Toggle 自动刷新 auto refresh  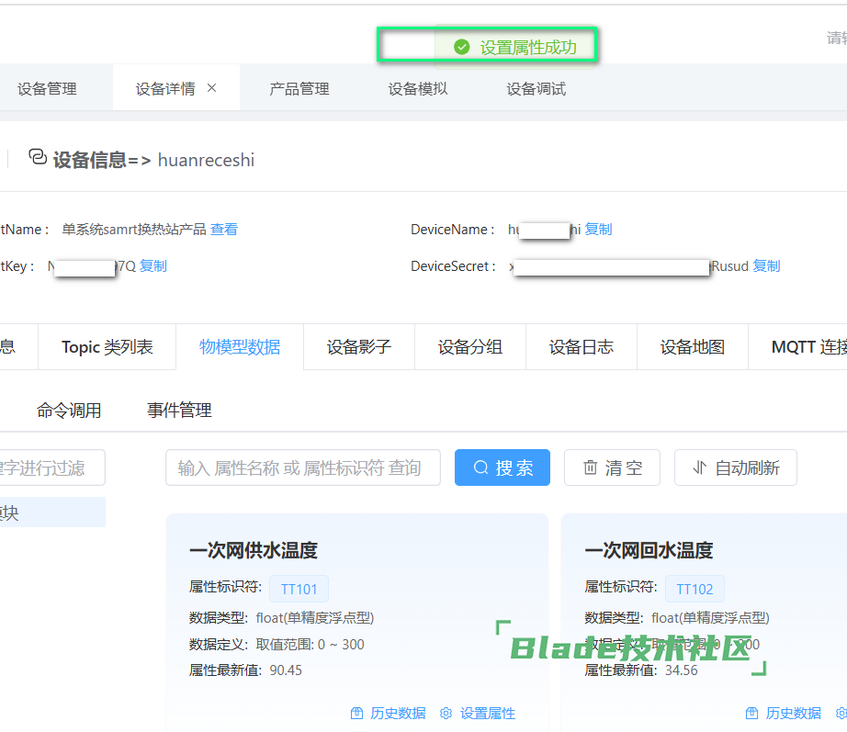[x=735, y=467]
